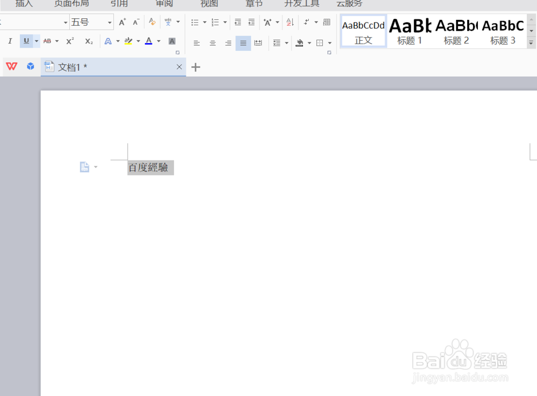Screen dimensions: 537x396
Task: Apply yellow highlight color
Action: click(128, 41)
